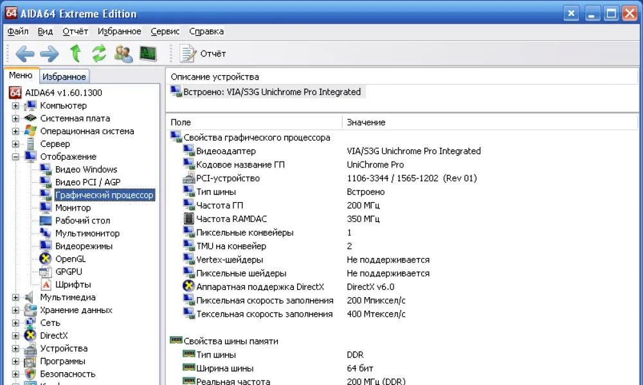Select Мультимонитор tree item
Image resolution: width=643 pixels, height=385 pixels.
tap(87, 233)
